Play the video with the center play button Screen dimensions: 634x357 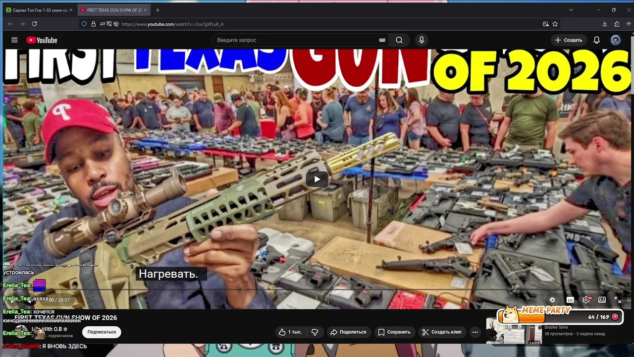coord(317,179)
